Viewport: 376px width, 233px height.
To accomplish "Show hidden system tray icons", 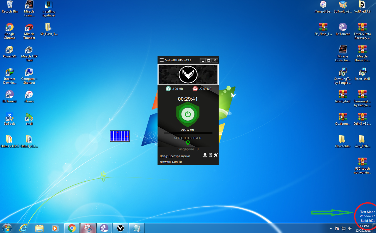I will [331, 228].
